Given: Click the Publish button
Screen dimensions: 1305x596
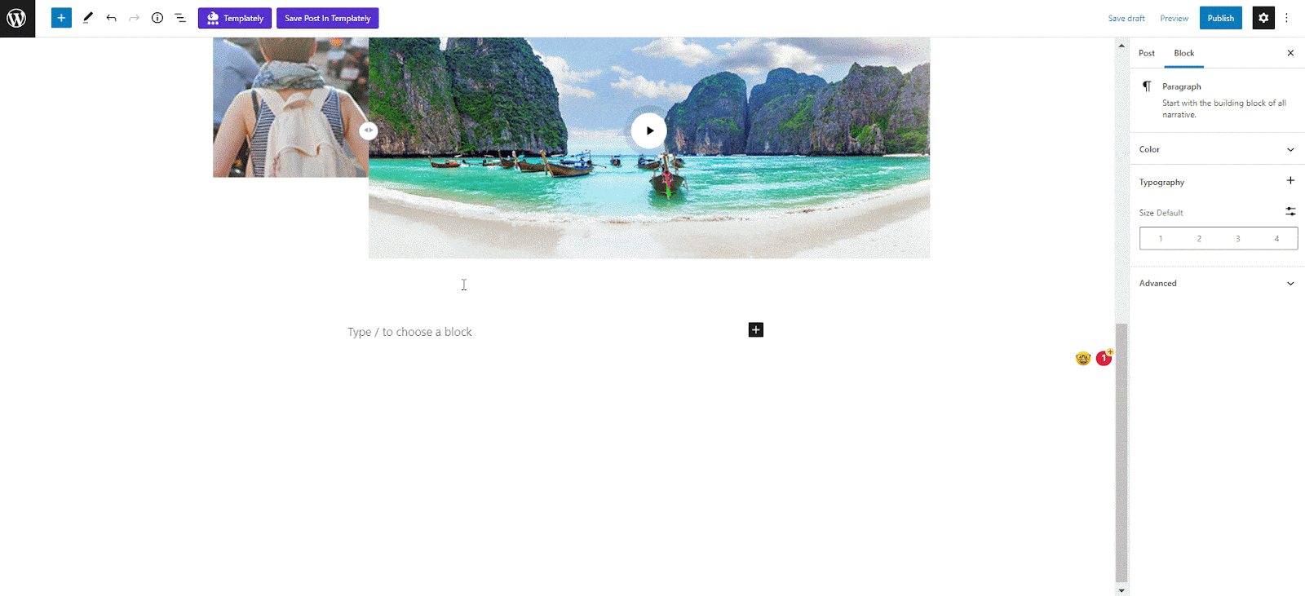Looking at the screenshot, I should [x=1221, y=18].
